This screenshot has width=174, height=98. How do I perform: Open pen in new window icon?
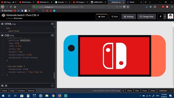(x=123, y=91)
